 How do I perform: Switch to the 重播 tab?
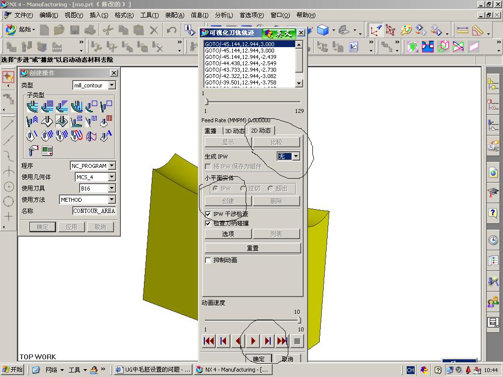point(211,131)
